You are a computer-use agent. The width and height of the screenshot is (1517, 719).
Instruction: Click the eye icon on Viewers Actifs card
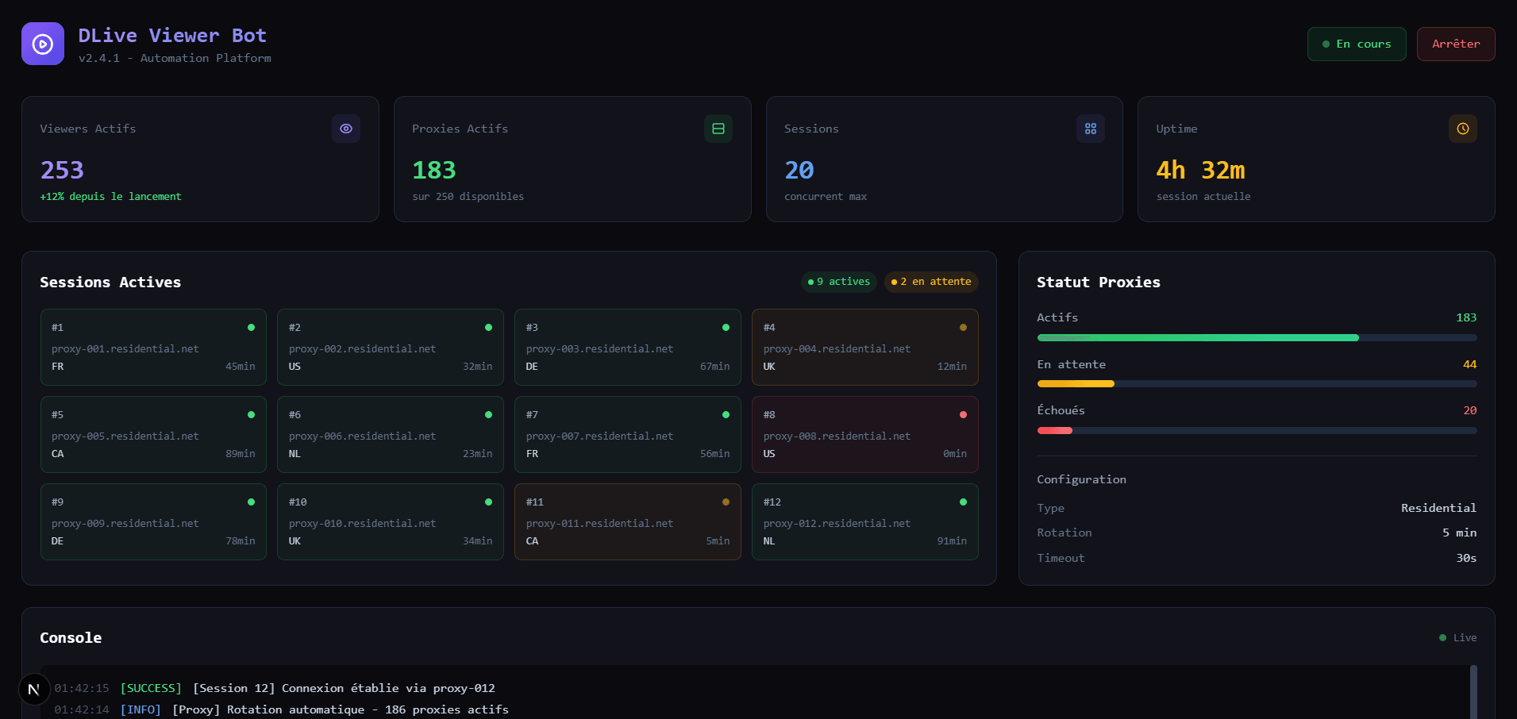[x=345, y=129]
